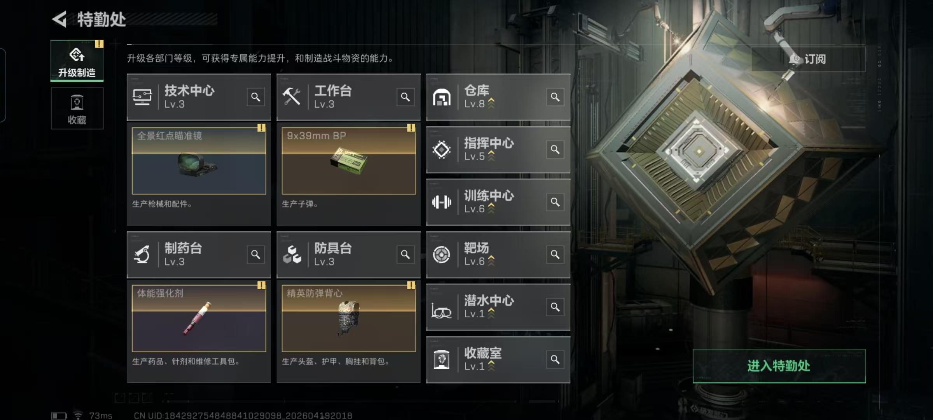Switch to the 升级制造 tab
This screenshot has height=420, width=933.
[x=77, y=61]
